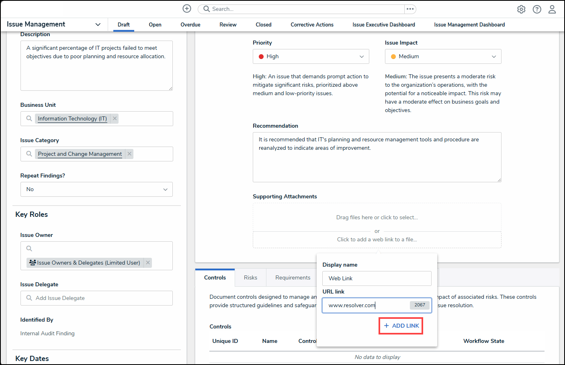Viewport: 565px width, 365px height.
Task: Remove Information Technology (IT) business unit tag
Action: [115, 118]
